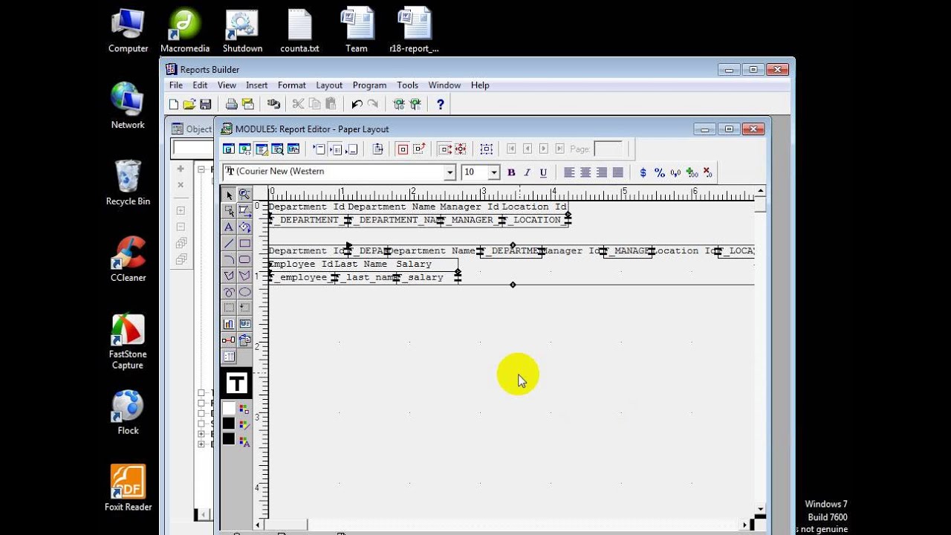Screen dimensions: 951x535
Task: Open the Layout menu
Action: (x=329, y=85)
